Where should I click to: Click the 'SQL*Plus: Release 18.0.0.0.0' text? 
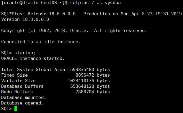38,14
